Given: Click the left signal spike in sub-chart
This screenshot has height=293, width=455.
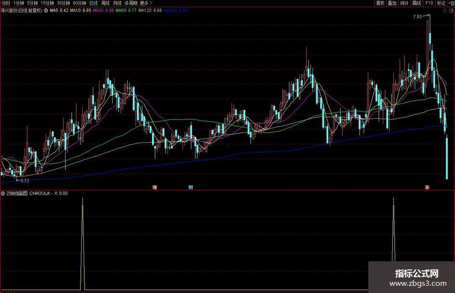Looking at the screenshot, I should pos(83,243).
